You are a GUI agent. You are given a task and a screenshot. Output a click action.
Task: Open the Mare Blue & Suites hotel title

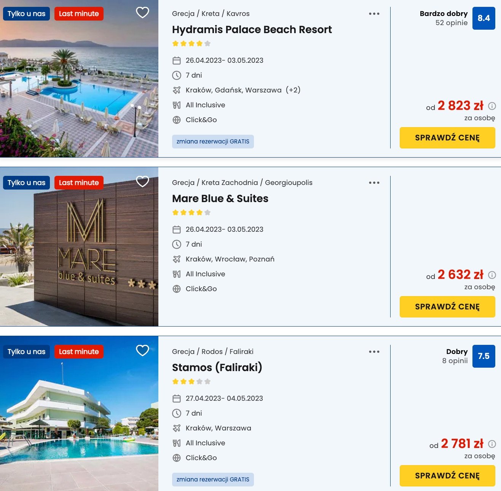click(220, 199)
